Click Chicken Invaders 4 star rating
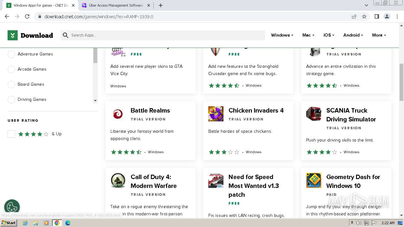Viewport: 404px width, 227px height. tap(224, 152)
